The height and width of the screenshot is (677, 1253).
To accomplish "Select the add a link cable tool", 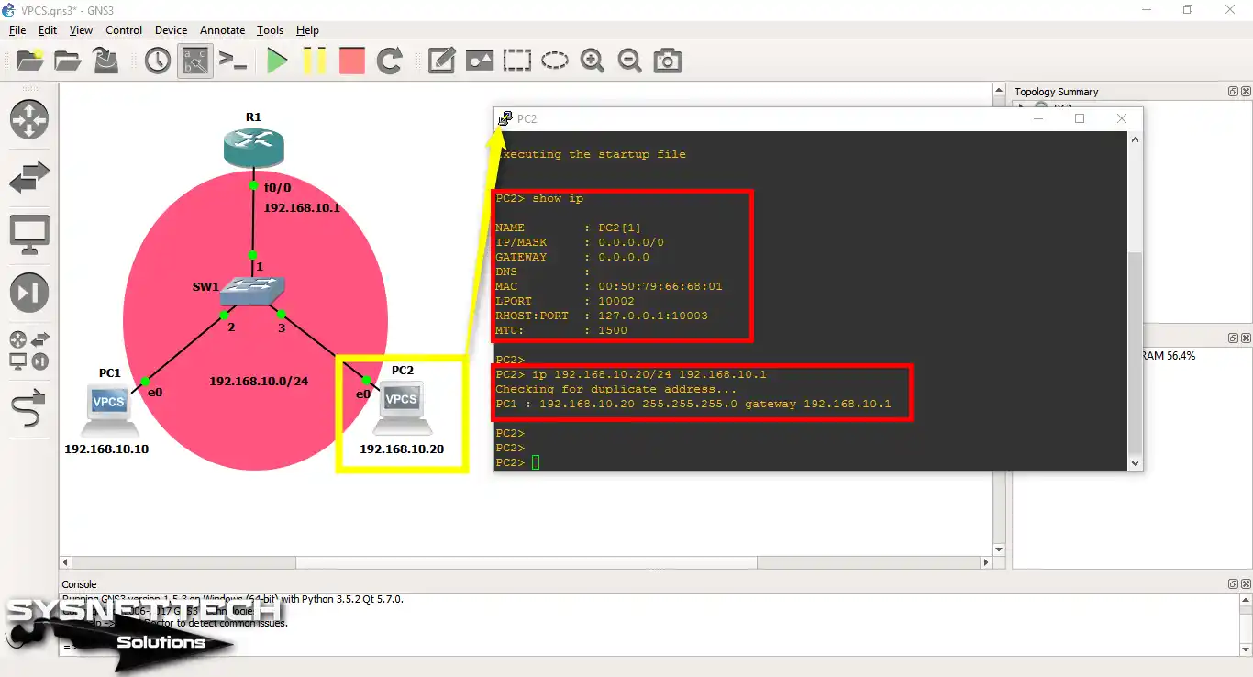I will (x=29, y=408).
